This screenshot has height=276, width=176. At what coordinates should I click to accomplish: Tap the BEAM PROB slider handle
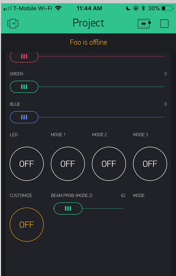click(x=68, y=208)
